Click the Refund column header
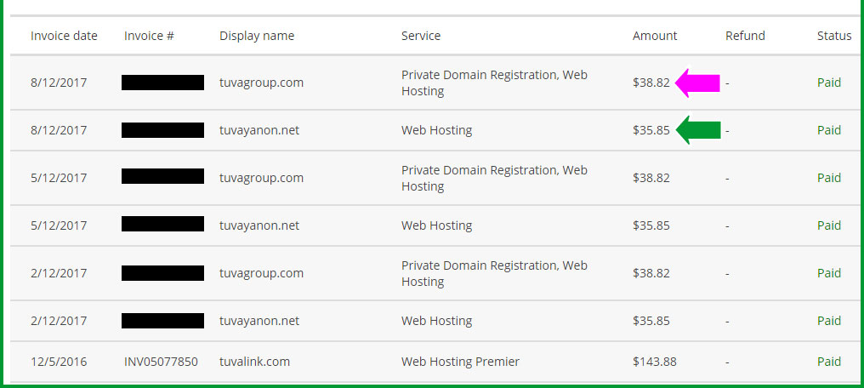This screenshot has height=388, width=864. coord(745,36)
